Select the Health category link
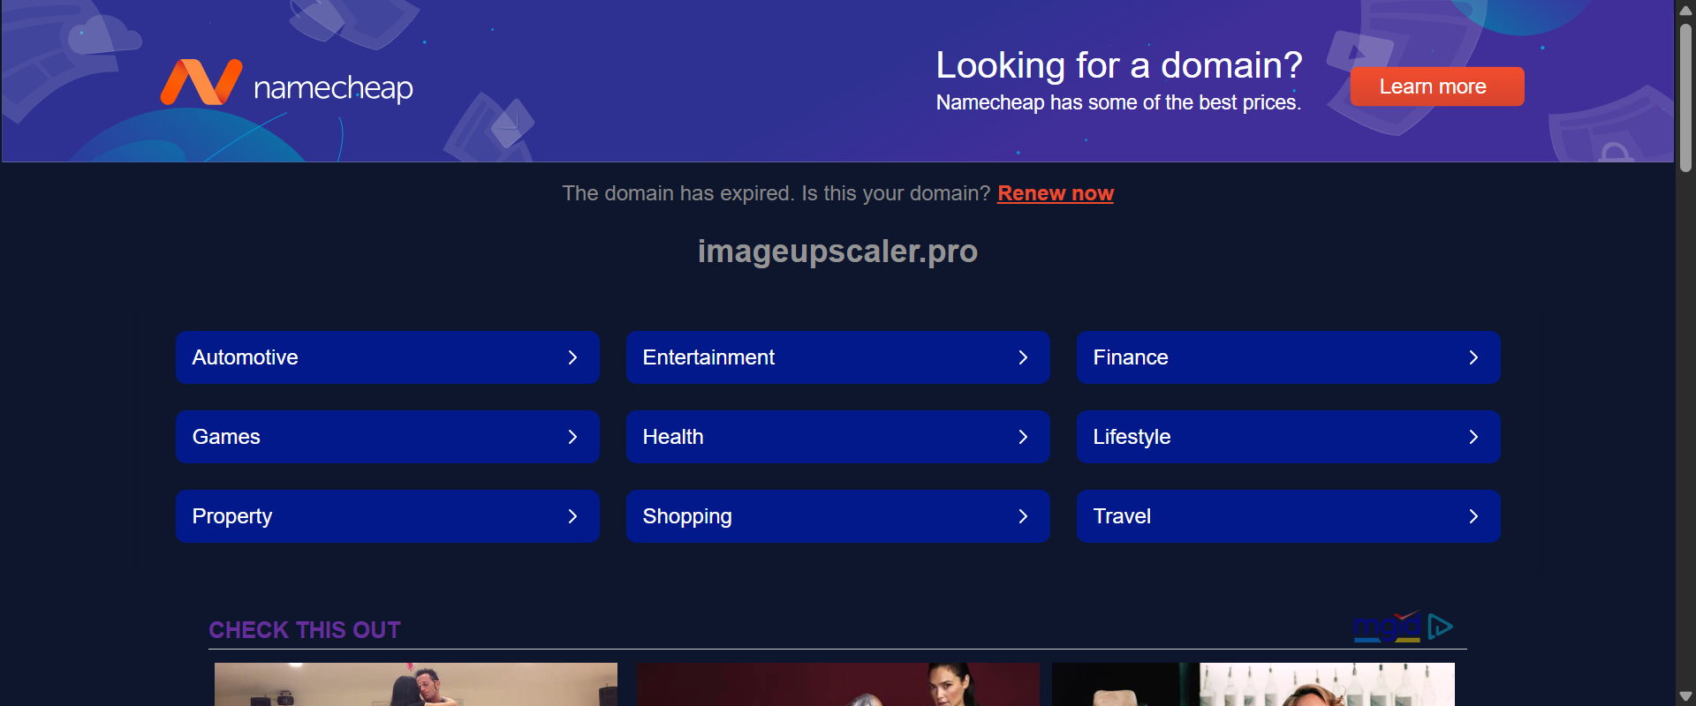The image size is (1696, 706). 838,437
